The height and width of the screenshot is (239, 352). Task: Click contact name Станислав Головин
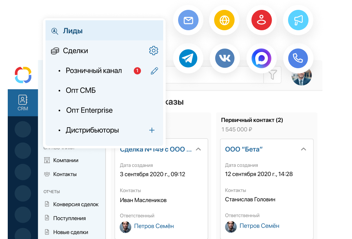pos(250,199)
